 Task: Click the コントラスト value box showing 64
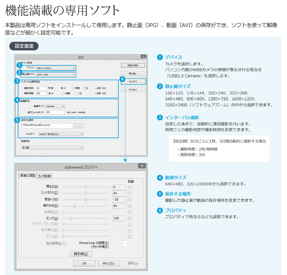click(119, 193)
